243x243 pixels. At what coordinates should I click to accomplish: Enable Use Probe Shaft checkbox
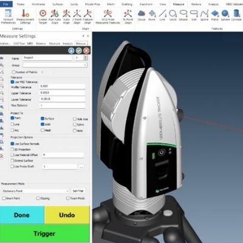(12, 166)
